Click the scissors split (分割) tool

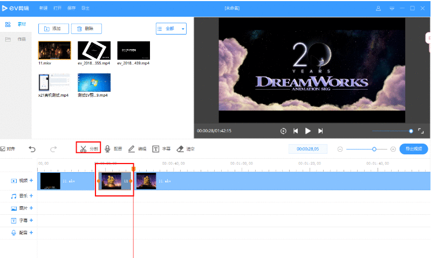tap(88, 148)
